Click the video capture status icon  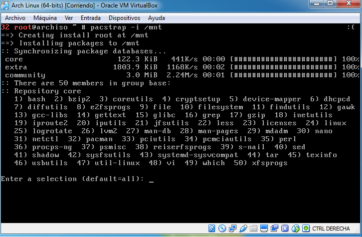click(x=274, y=229)
